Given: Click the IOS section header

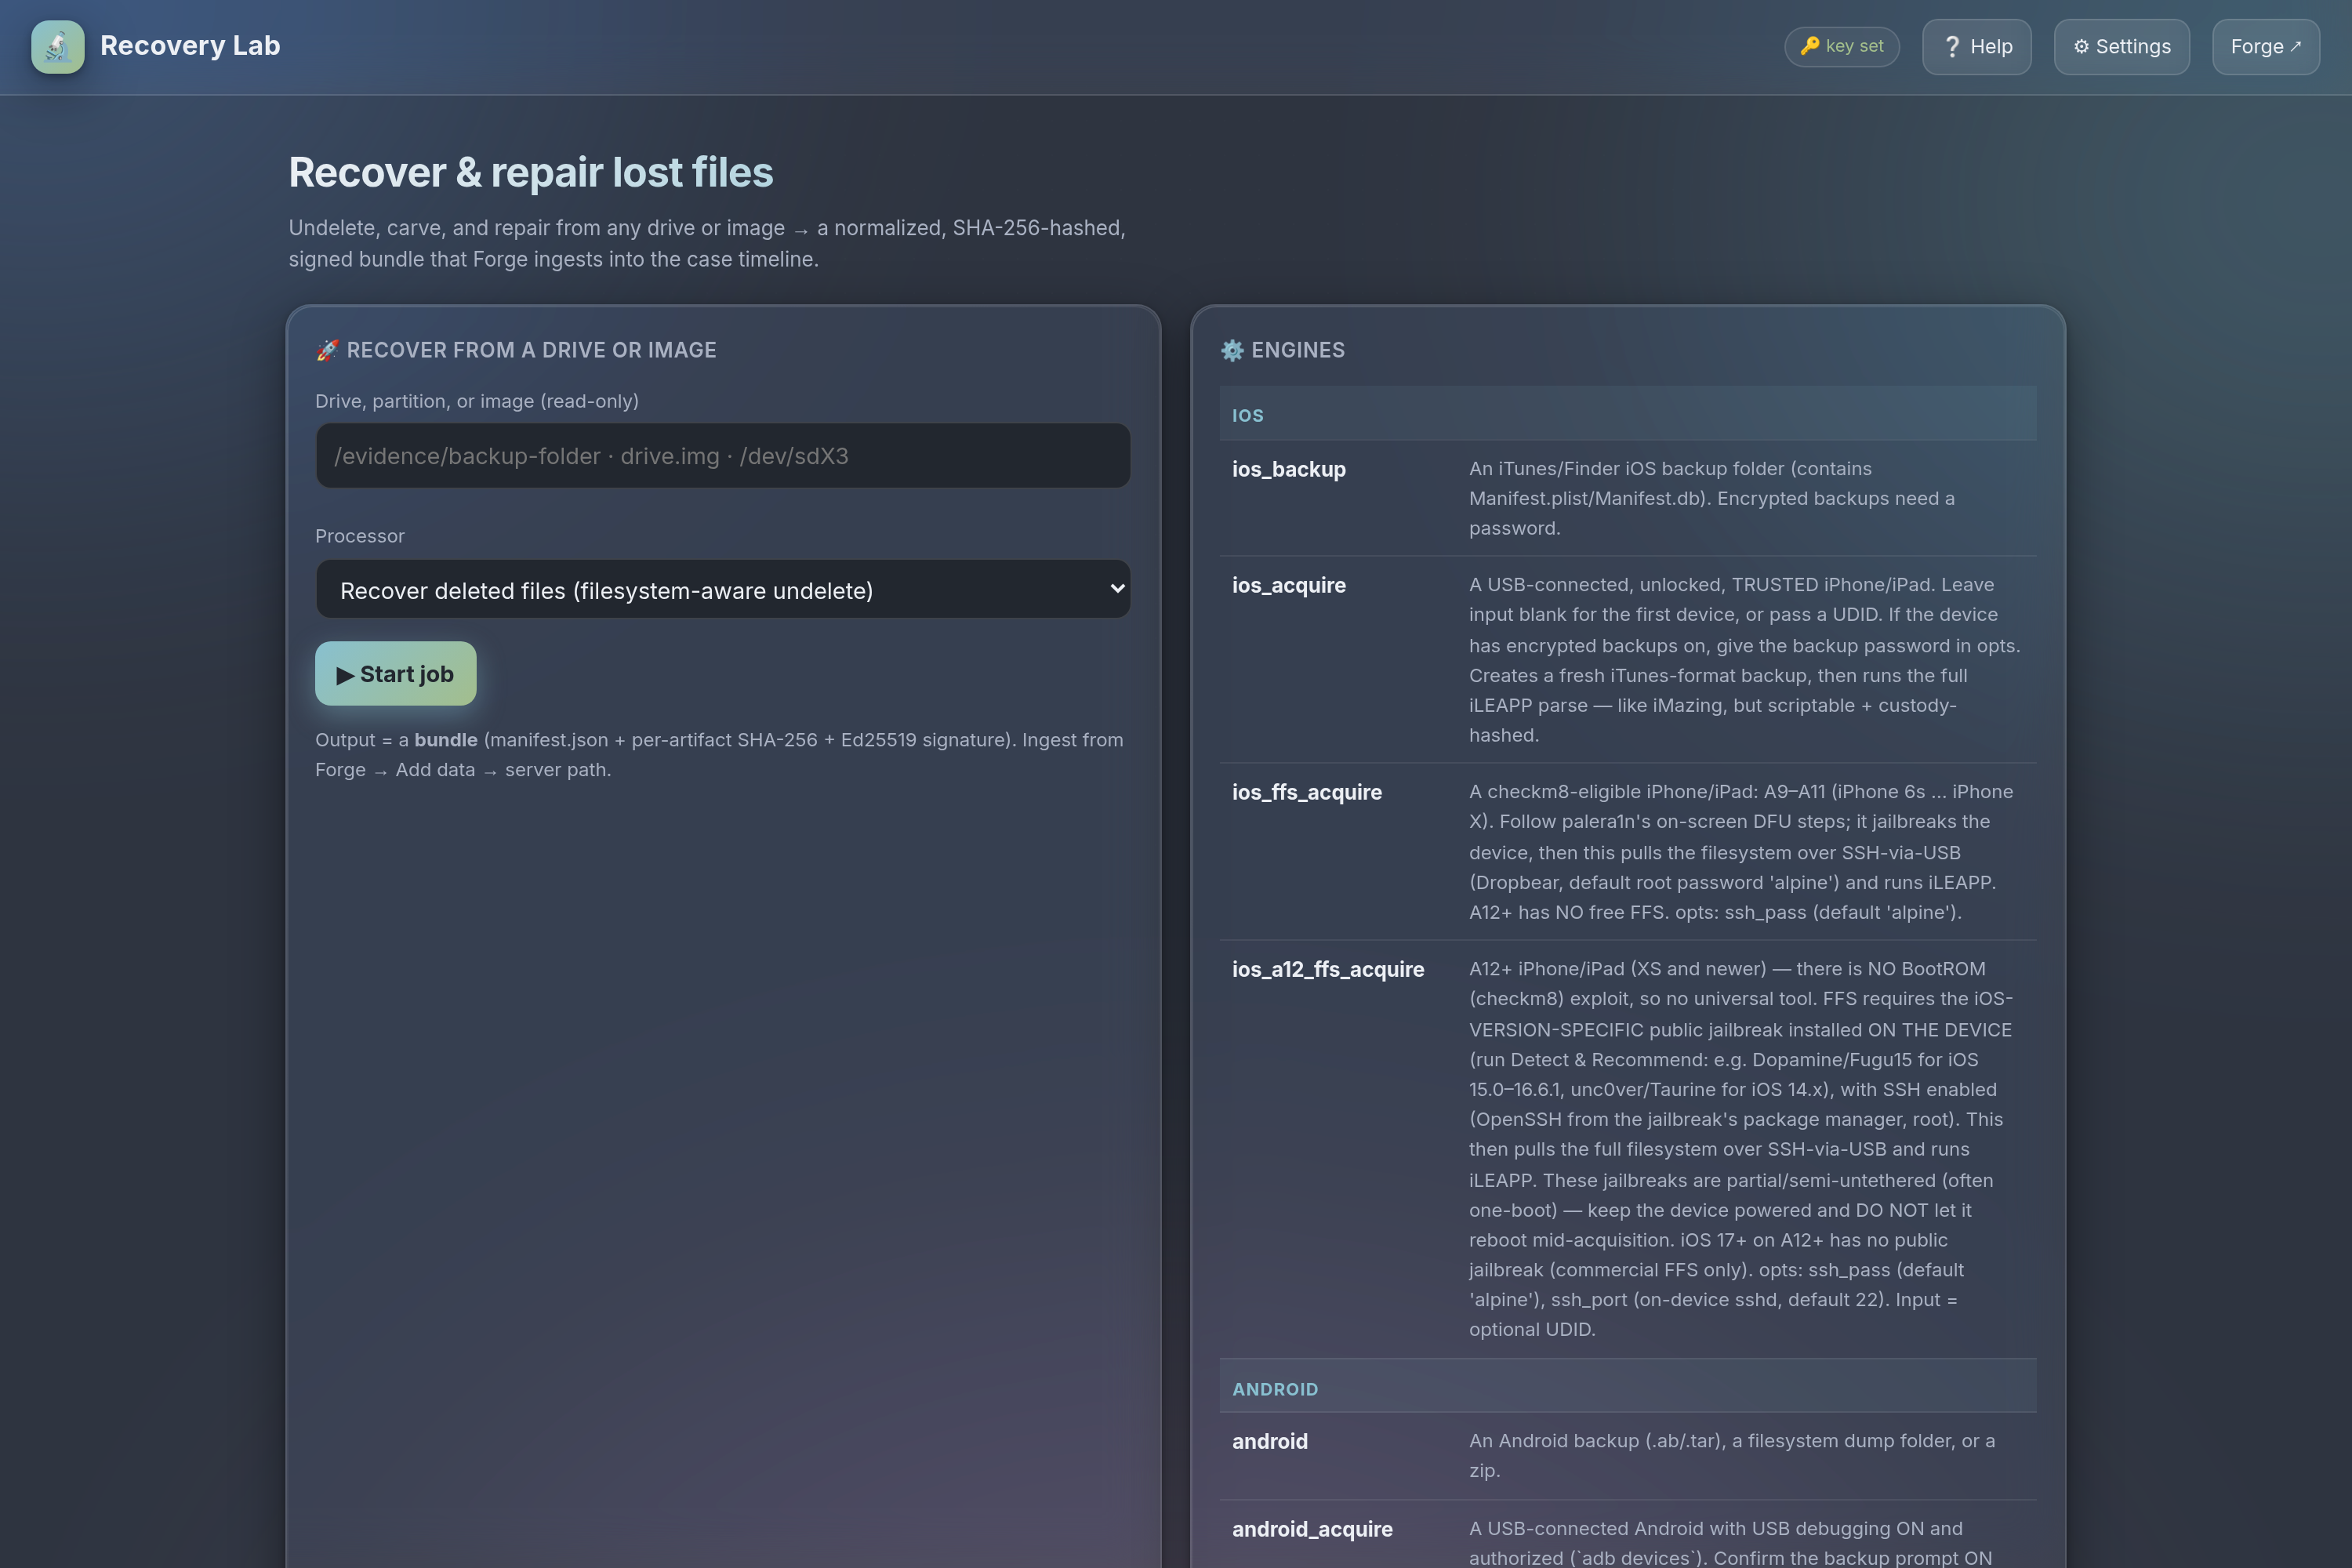Looking at the screenshot, I should [1627, 414].
